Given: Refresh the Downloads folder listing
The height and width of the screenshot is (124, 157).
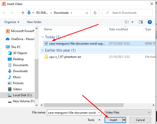Looking at the screenshot, I should [95, 13].
